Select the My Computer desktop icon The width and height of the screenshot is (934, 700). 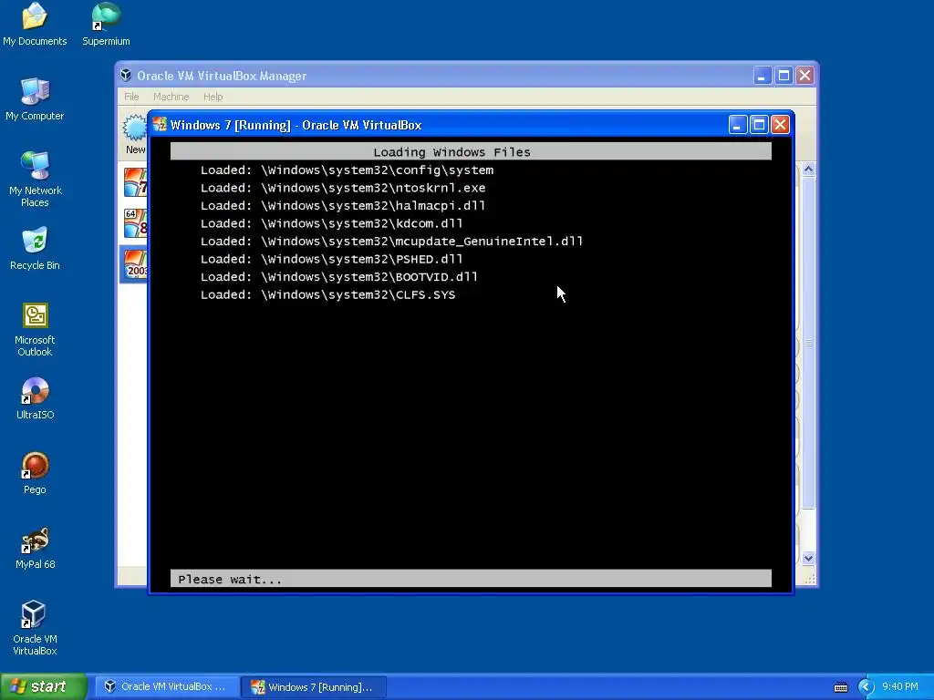(x=35, y=98)
